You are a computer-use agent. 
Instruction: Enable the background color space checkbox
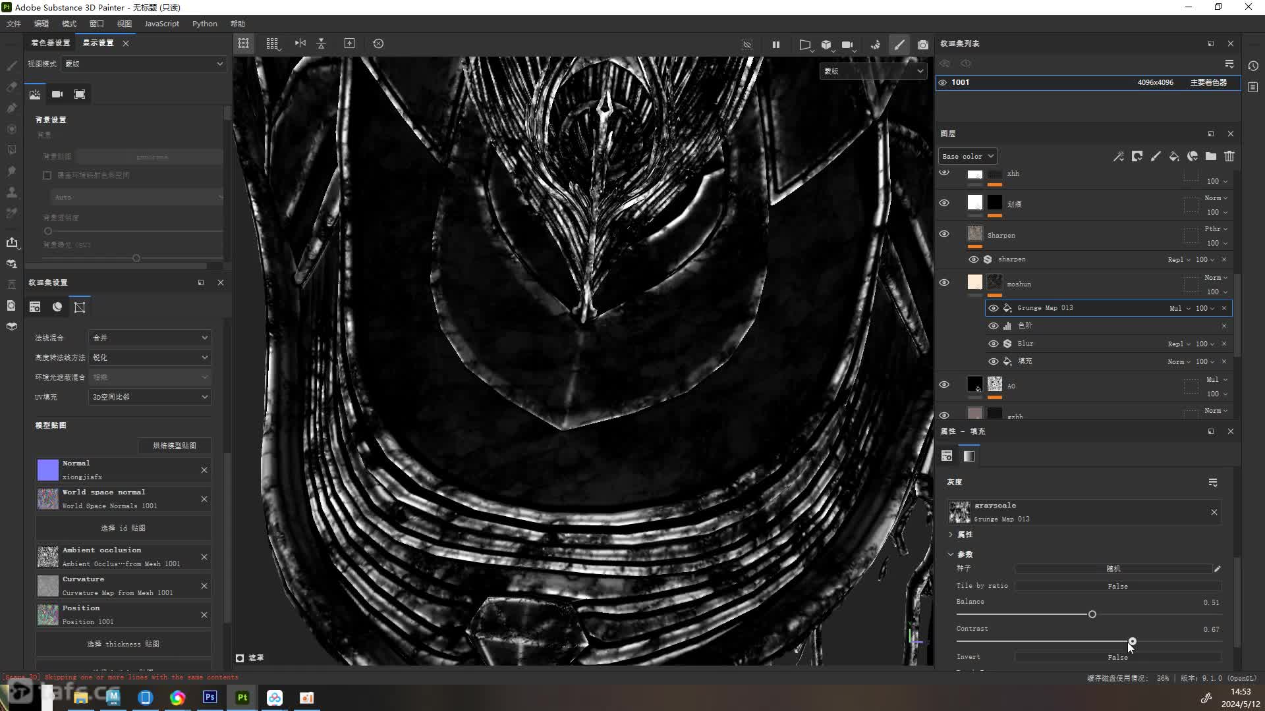pyautogui.click(x=47, y=175)
